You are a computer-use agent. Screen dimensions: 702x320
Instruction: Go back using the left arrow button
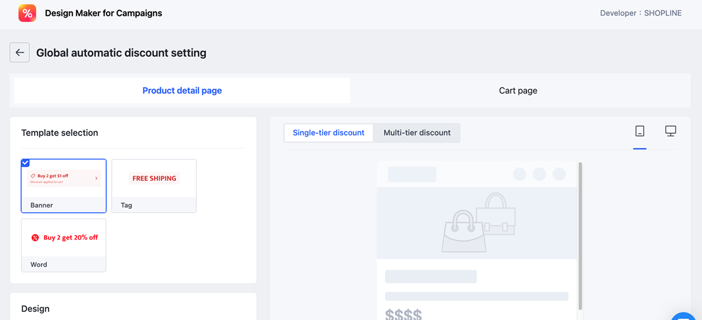coord(19,53)
